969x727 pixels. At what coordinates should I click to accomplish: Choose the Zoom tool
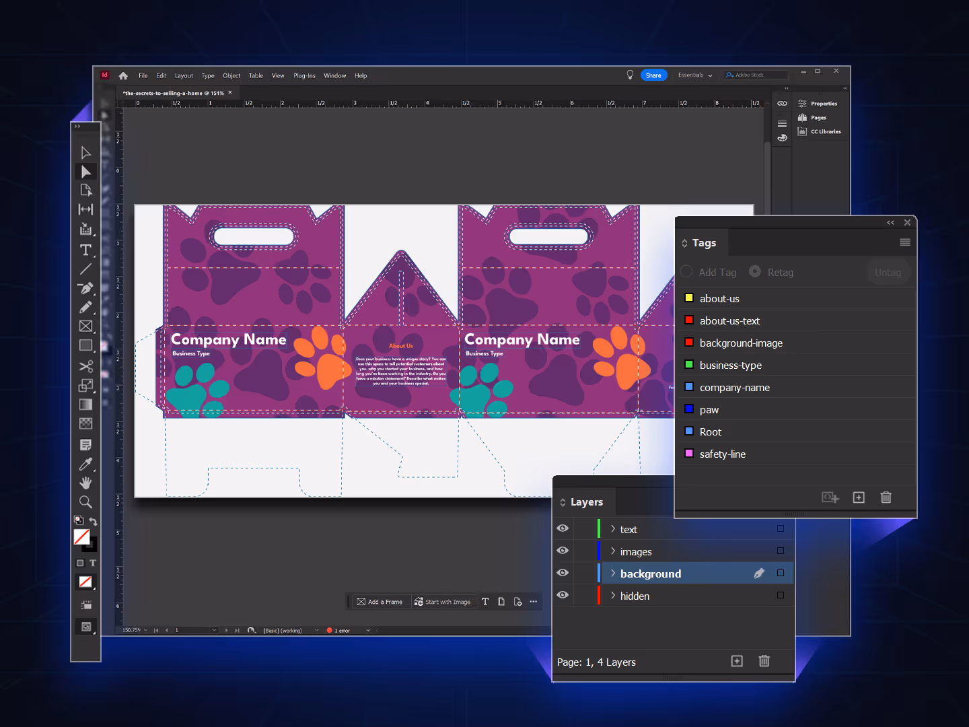click(x=85, y=501)
